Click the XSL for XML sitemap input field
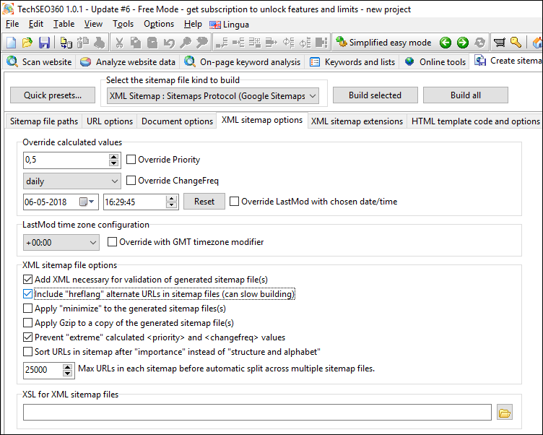This screenshot has height=435, width=543. [256, 413]
